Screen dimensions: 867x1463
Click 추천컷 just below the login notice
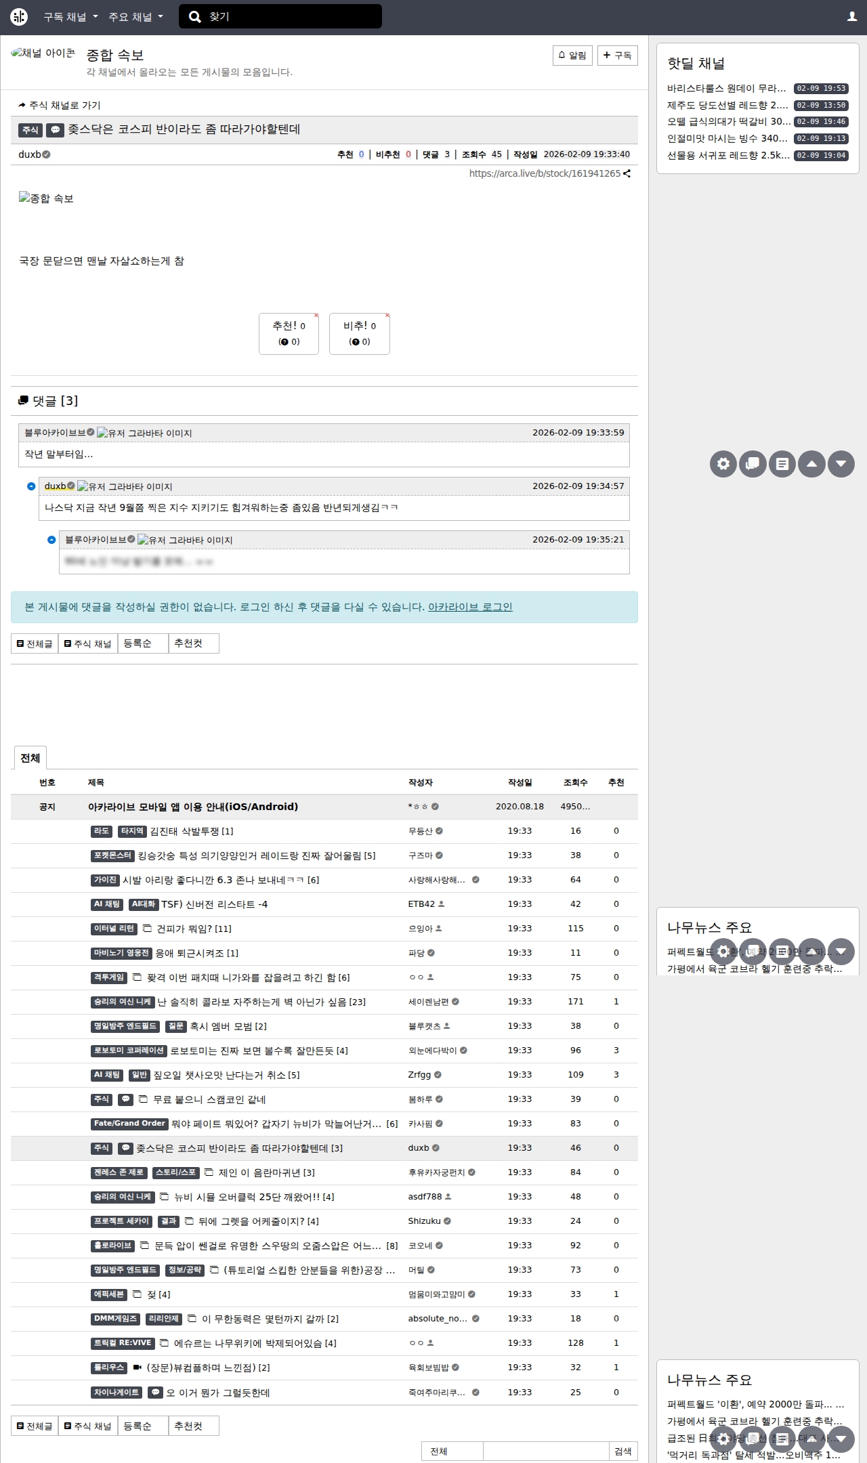[194, 643]
